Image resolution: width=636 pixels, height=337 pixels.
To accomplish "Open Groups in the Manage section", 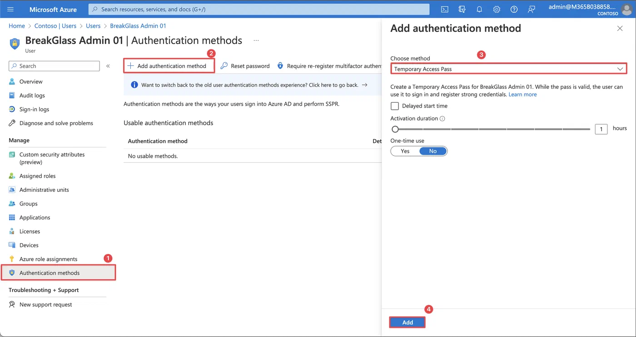I will (28, 204).
